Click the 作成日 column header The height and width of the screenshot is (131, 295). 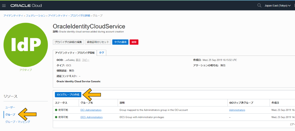click(x=275, y=103)
